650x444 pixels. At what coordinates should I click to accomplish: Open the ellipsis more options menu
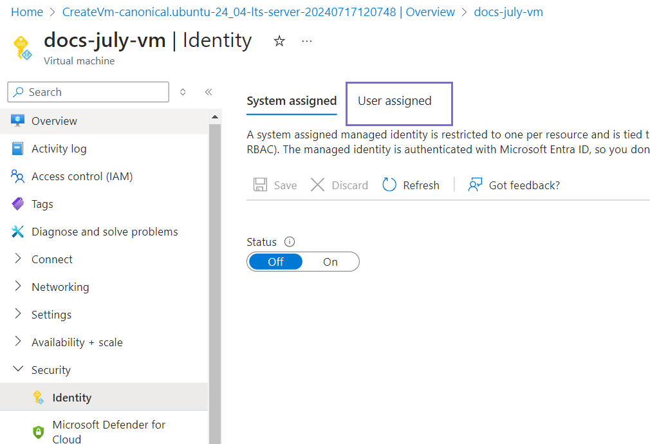(x=307, y=41)
